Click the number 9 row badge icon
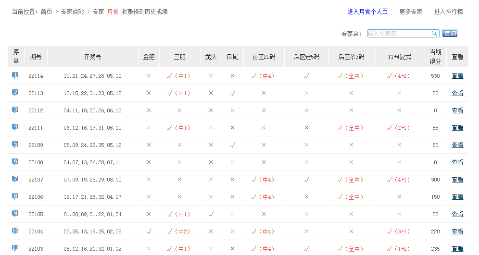Image resolution: width=479 pixels, height=255 pixels. pos(15,214)
